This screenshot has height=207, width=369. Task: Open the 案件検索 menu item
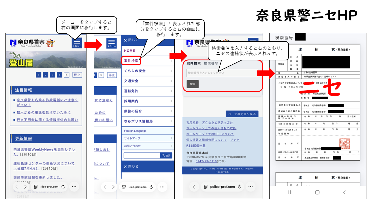[131, 61]
